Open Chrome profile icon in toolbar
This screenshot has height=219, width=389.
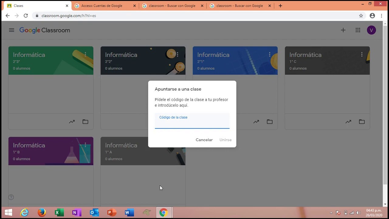point(372,16)
